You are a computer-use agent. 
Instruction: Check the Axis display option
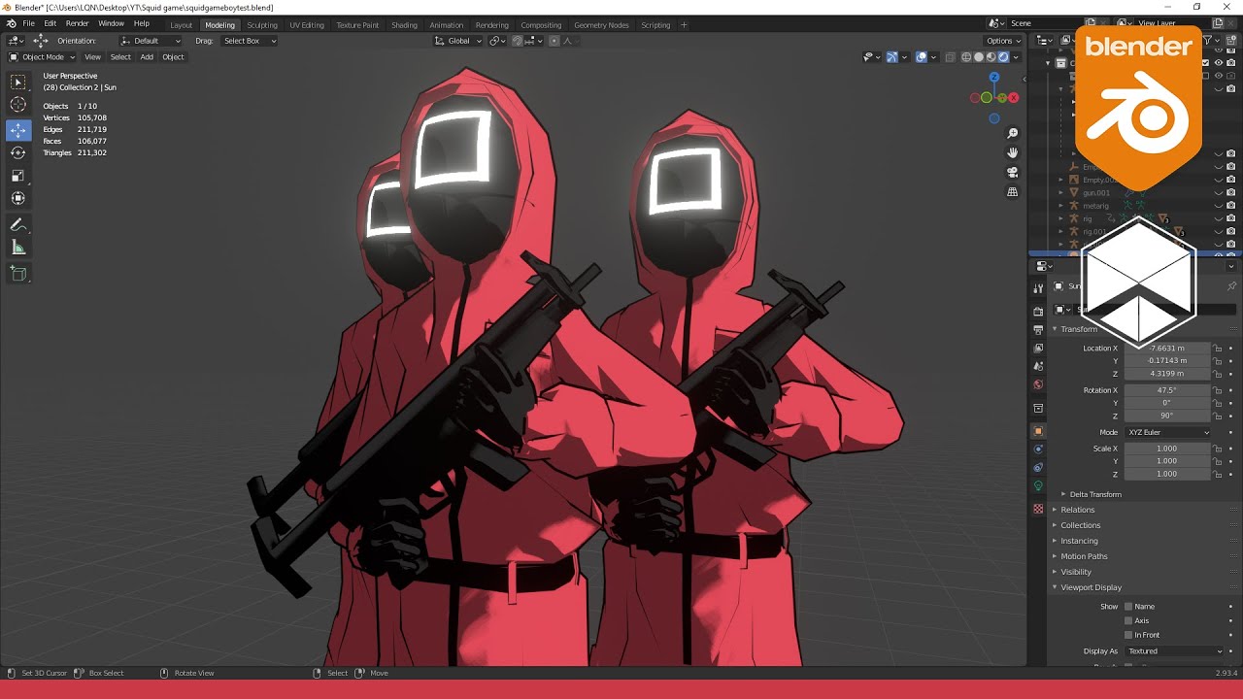click(1128, 621)
